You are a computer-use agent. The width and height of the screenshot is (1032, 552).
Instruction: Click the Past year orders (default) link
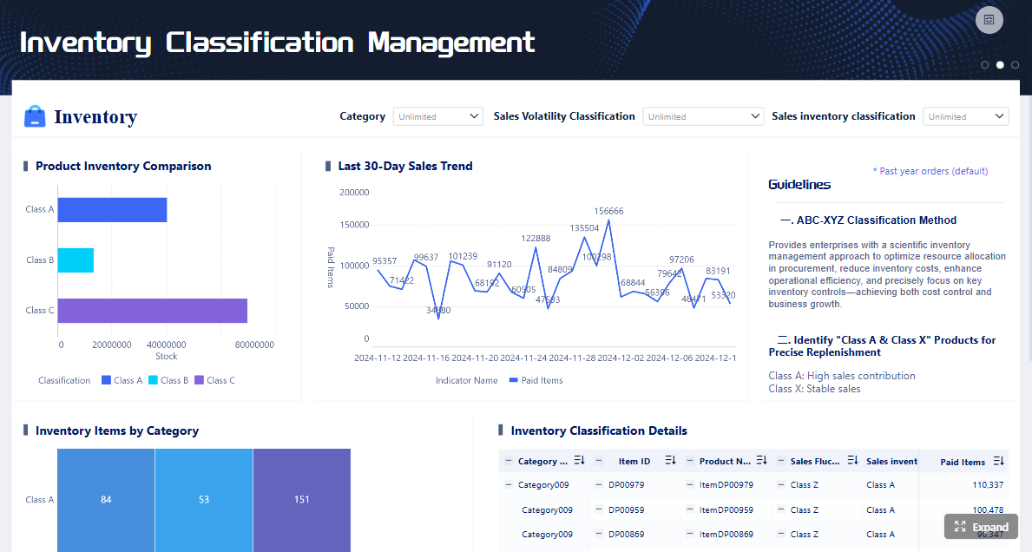point(930,171)
